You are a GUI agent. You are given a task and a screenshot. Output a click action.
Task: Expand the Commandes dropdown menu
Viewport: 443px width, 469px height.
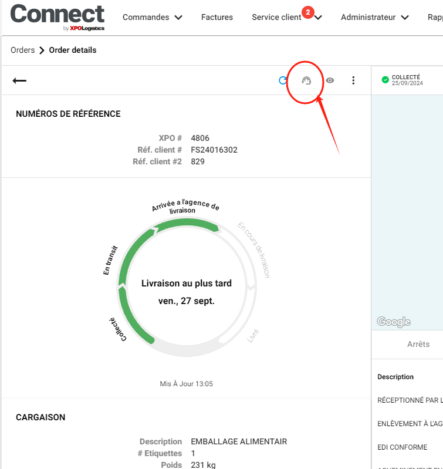[x=152, y=18]
